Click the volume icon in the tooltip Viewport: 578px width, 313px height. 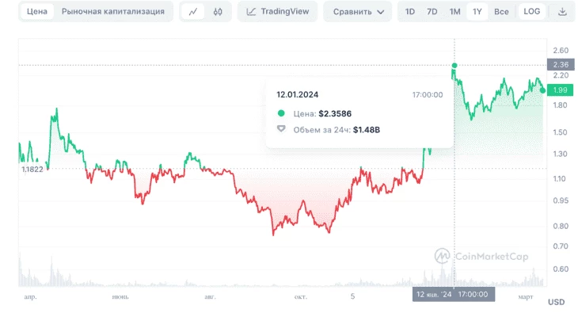tap(281, 129)
